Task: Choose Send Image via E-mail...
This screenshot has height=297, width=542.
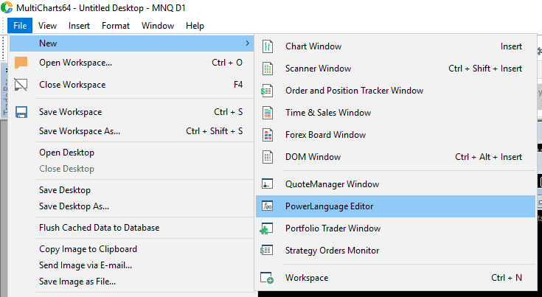Action: [x=132, y=265]
